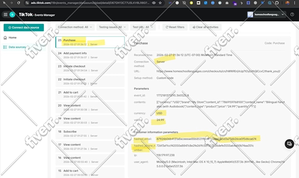This screenshot has width=299, height=178.
Task: Click the 'Code: Purchase' label
Action: [274, 43]
